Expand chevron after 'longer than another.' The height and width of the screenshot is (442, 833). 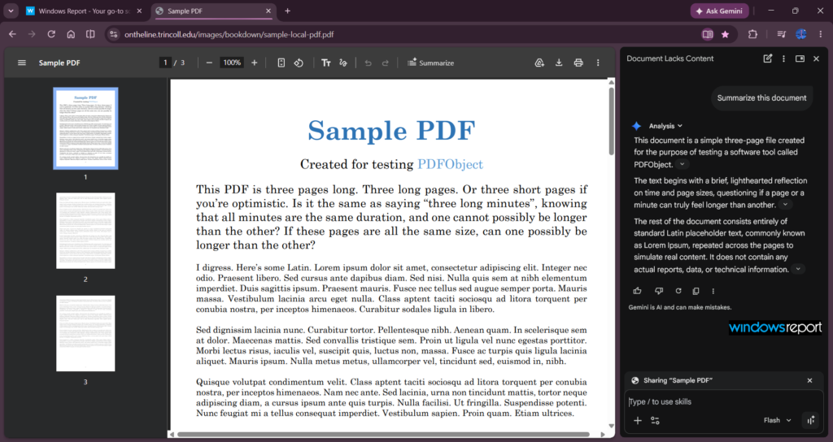(785, 205)
